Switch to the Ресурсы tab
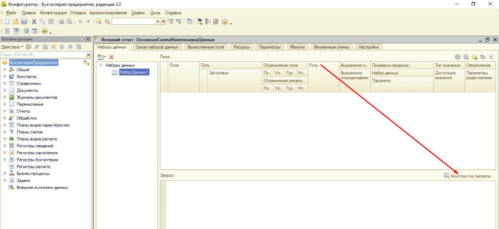Viewport: 499px width, 229px height. click(241, 47)
